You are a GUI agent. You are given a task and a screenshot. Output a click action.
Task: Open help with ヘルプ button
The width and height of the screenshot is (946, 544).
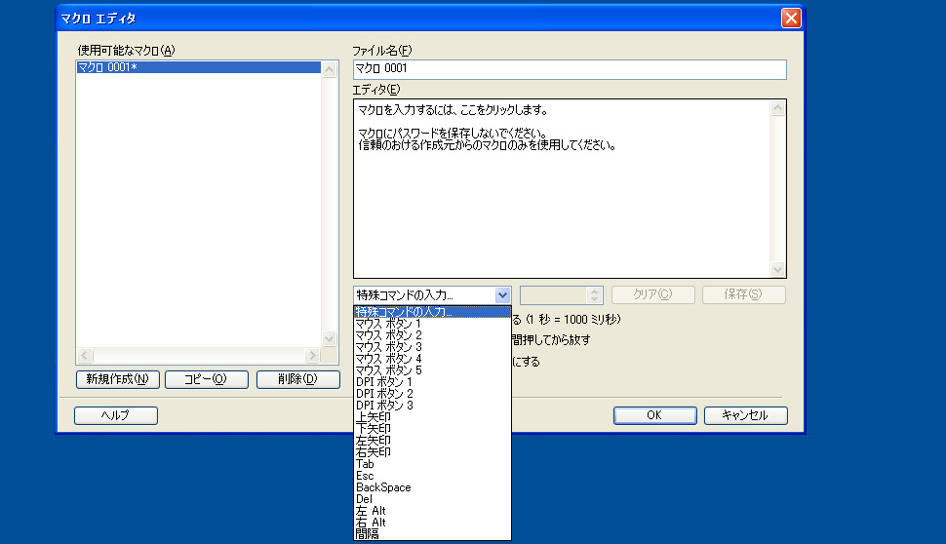pyautogui.click(x=115, y=415)
